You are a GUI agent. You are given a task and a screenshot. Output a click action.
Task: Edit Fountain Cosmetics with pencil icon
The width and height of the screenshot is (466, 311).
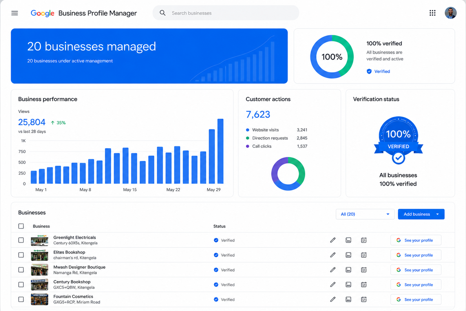click(333, 299)
